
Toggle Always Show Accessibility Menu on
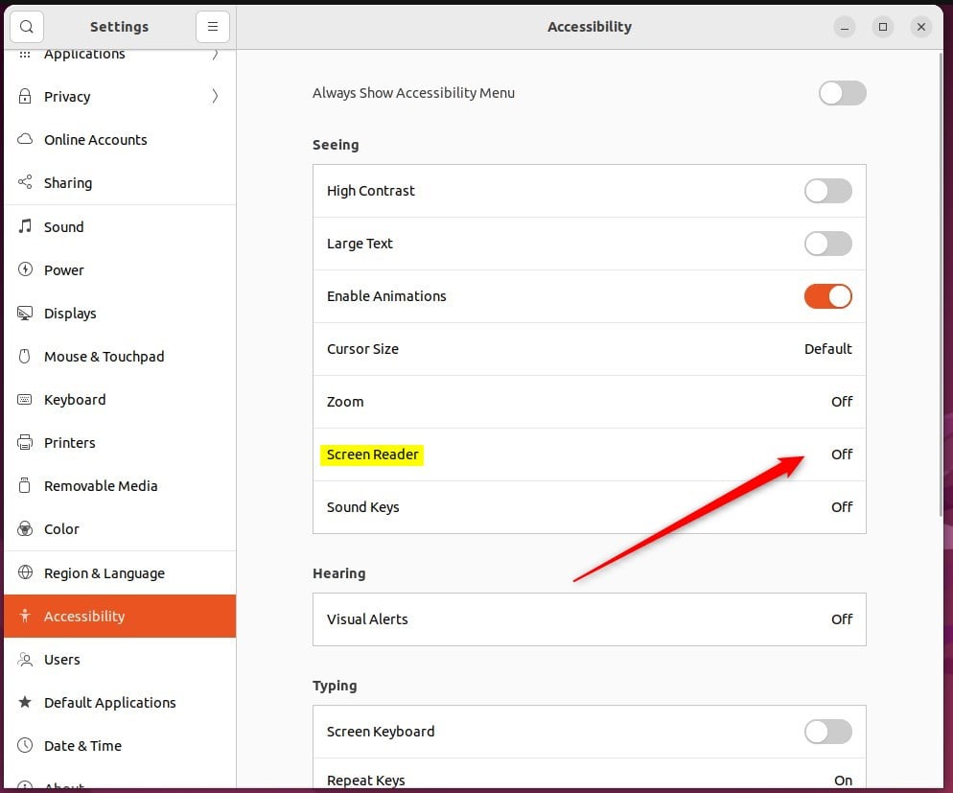tap(842, 93)
